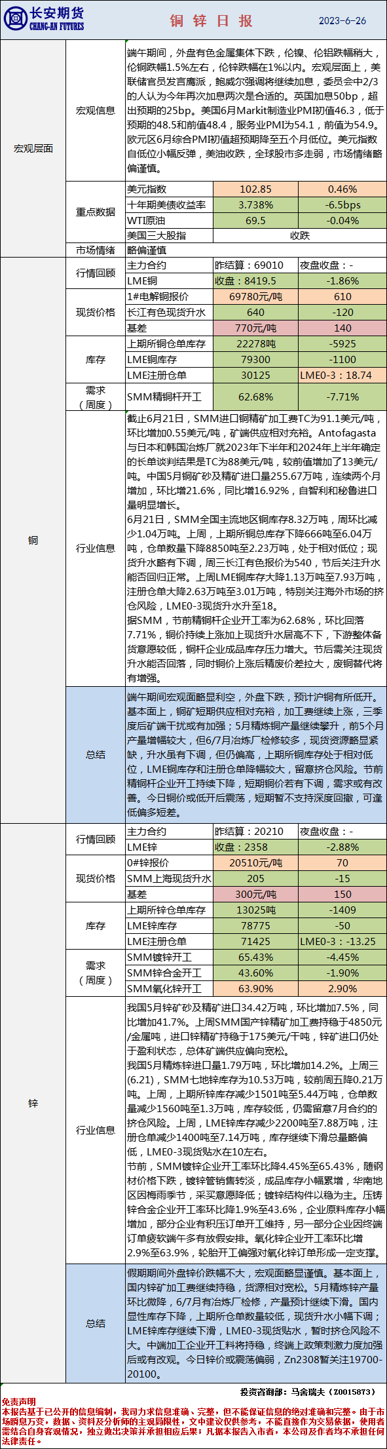Select the zinc 行业信息 label cell
Screen dimensions: 387x1449
point(96,1130)
